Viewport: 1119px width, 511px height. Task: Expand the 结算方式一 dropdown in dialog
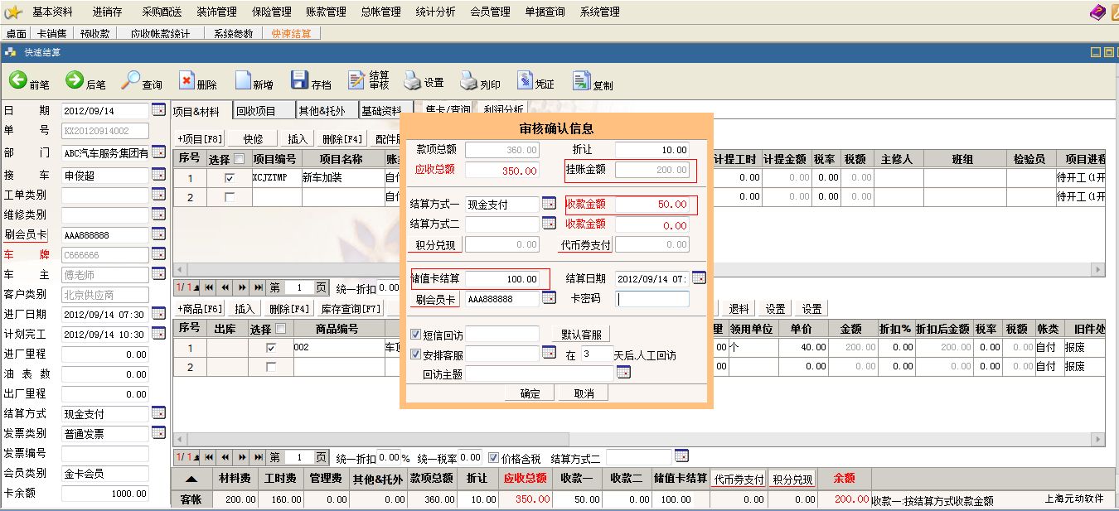549,203
